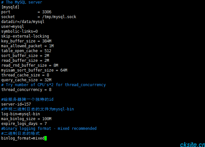Click the max_binlog_size value 100M
Image resolution: width=205 pixels, height=147 pixels.
point(47,119)
